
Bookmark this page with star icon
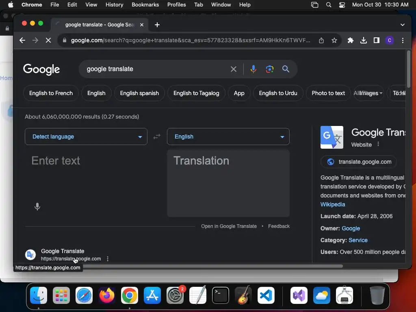tap(334, 40)
